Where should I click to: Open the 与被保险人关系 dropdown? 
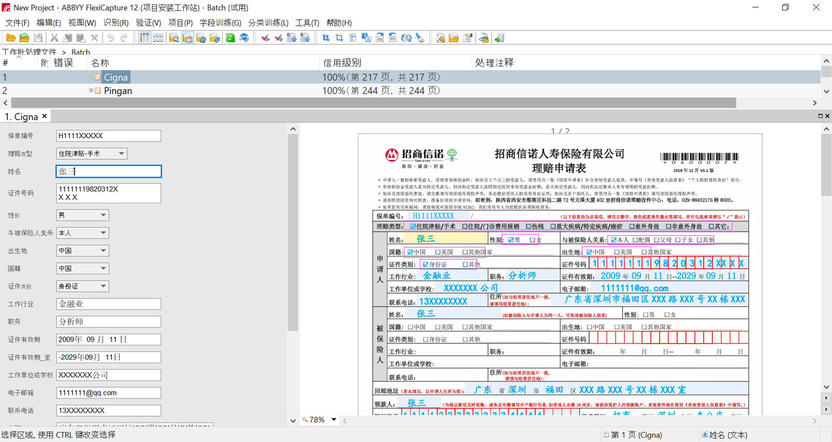point(103,233)
